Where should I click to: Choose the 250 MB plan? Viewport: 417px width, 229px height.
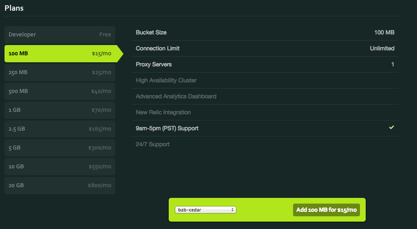[x=60, y=73]
